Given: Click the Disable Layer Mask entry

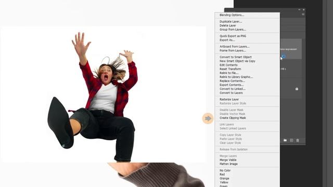Looking at the screenshot, I should (231, 110).
